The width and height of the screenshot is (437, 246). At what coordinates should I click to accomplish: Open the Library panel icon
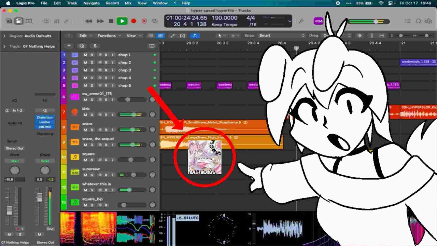[x=9, y=21]
